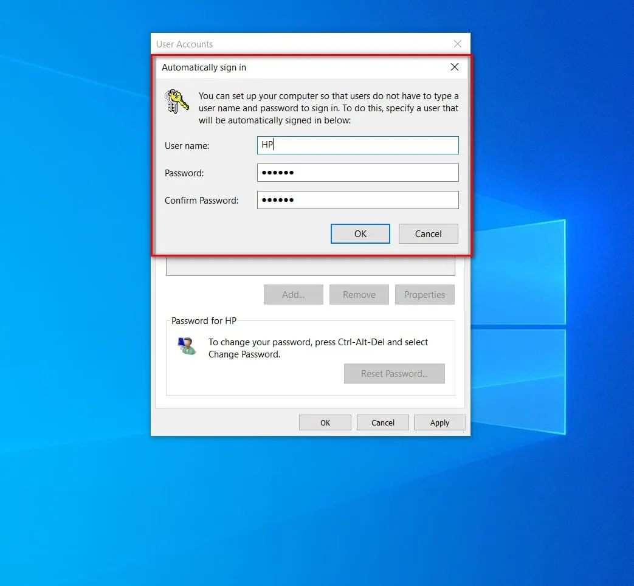Click the user icon beside password instructions
The image size is (634, 586).
(x=187, y=346)
